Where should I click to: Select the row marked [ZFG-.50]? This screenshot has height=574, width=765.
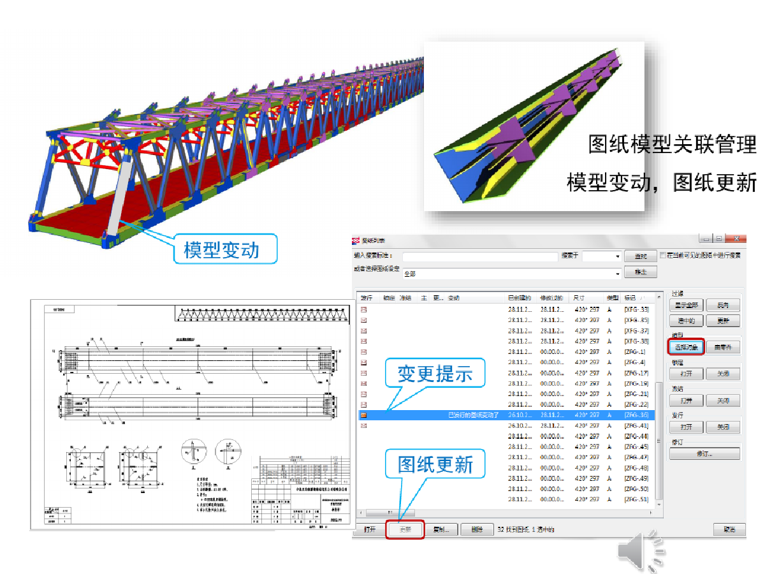point(505,489)
